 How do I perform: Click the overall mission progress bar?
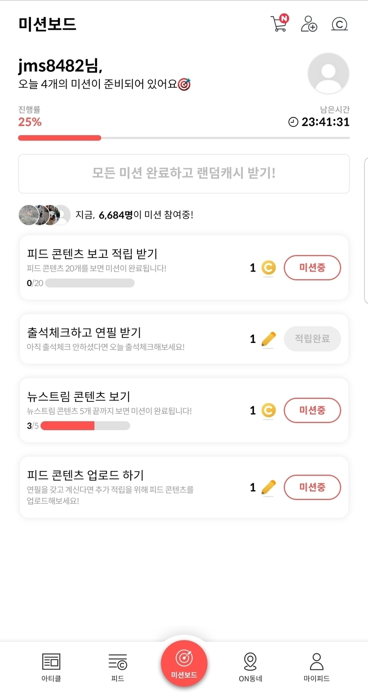click(x=184, y=138)
